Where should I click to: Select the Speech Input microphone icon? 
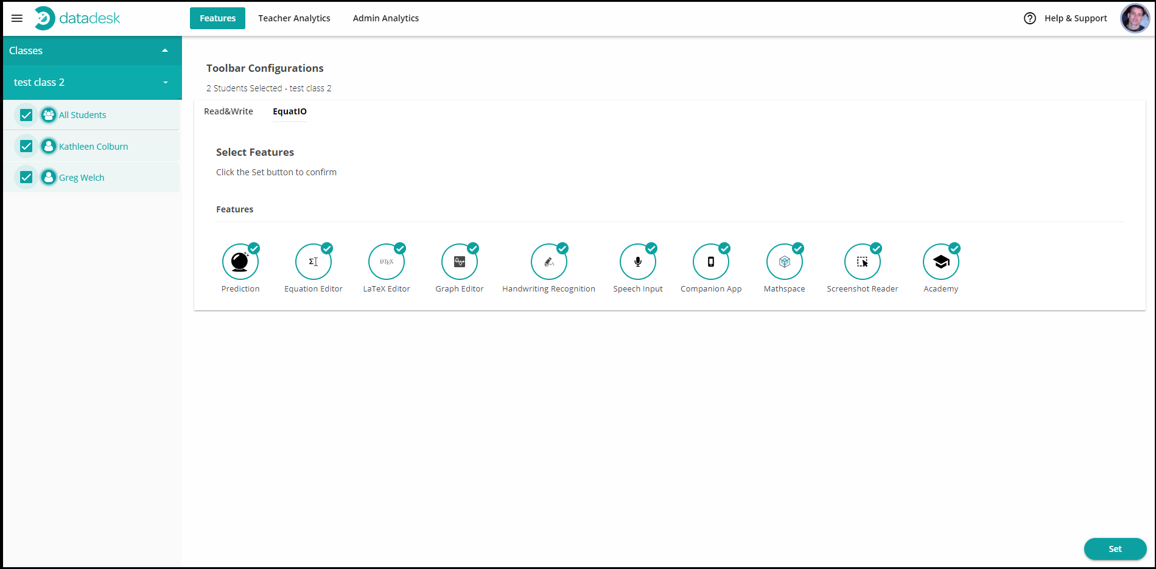(x=638, y=262)
